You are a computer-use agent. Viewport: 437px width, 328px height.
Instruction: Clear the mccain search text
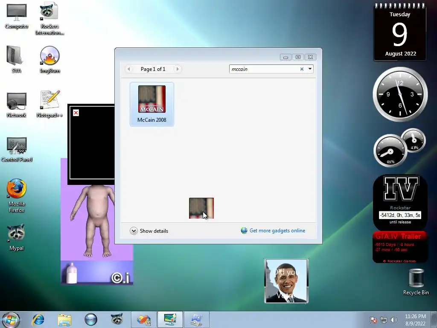click(x=302, y=69)
